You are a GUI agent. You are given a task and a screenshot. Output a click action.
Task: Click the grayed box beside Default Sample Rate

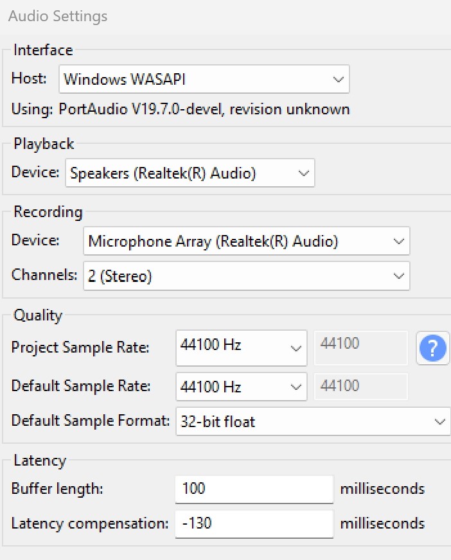(x=360, y=387)
